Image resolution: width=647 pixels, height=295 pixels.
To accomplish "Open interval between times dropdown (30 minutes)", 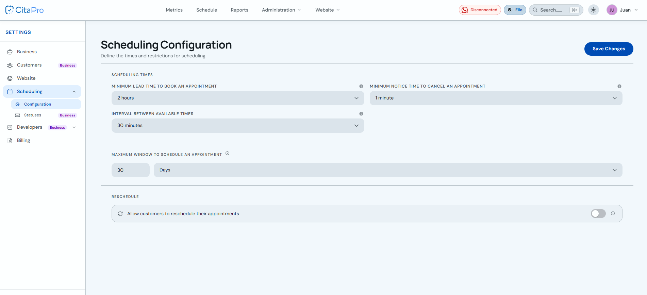I will coord(238,126).
